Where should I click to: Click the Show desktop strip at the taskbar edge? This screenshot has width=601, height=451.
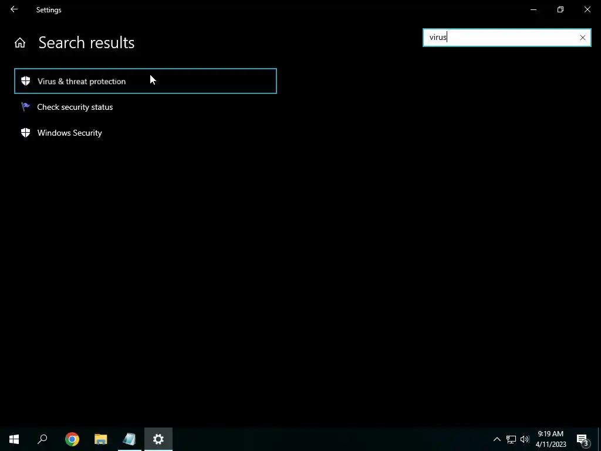[599, 439]
